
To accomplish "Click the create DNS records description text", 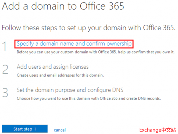I will 89,98.
